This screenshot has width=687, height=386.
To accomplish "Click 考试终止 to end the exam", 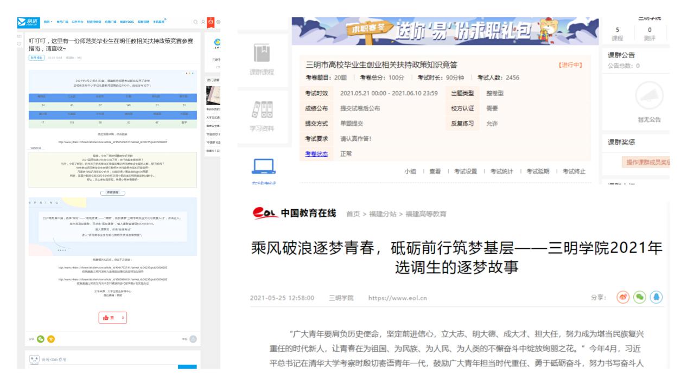I will [x=575, y=171].
